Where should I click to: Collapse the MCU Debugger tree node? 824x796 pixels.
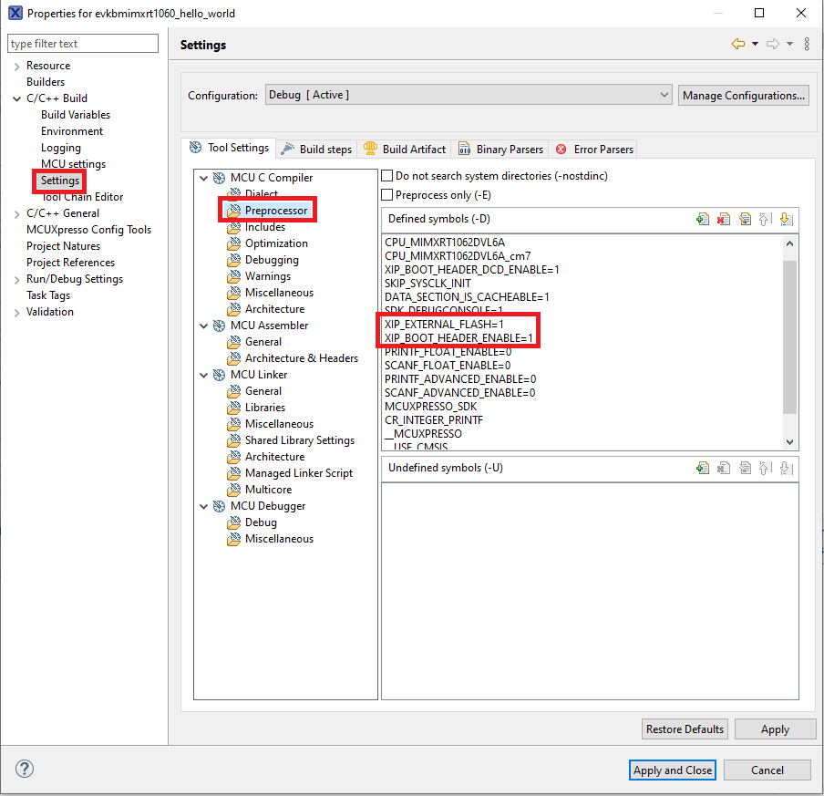204,507
